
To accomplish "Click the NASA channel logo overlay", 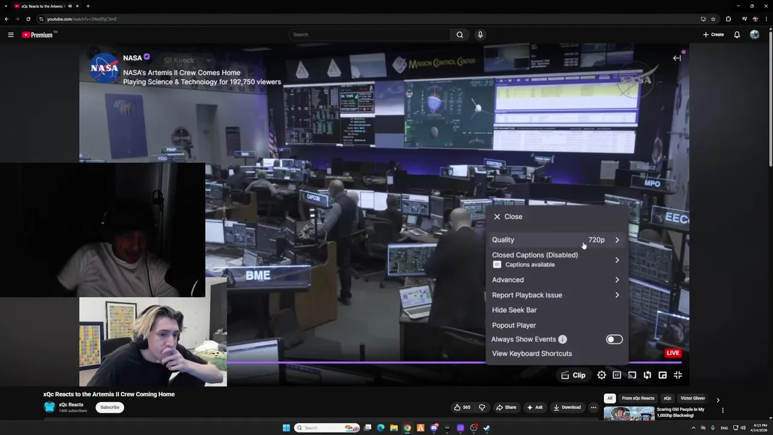I will pyautogui.click(x=104, y=68).
